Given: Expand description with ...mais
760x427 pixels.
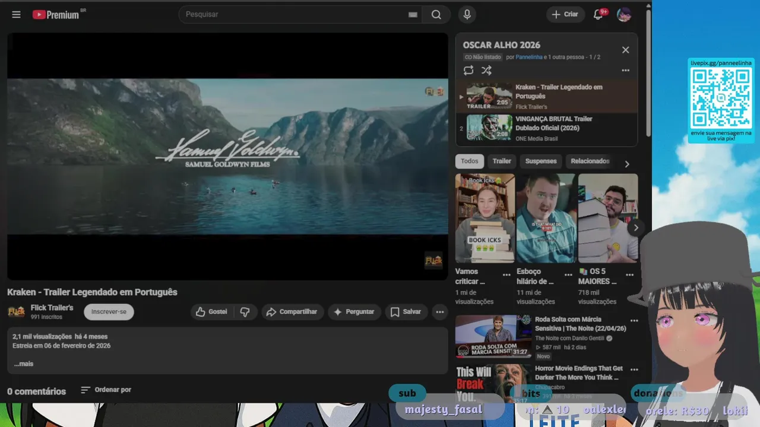Looking at the screenshot, I should click(24, 364).
